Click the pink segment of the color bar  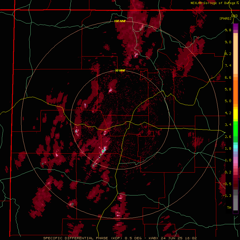(x=235, y=162)
